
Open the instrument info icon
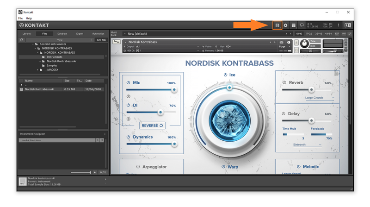(289, 42)
